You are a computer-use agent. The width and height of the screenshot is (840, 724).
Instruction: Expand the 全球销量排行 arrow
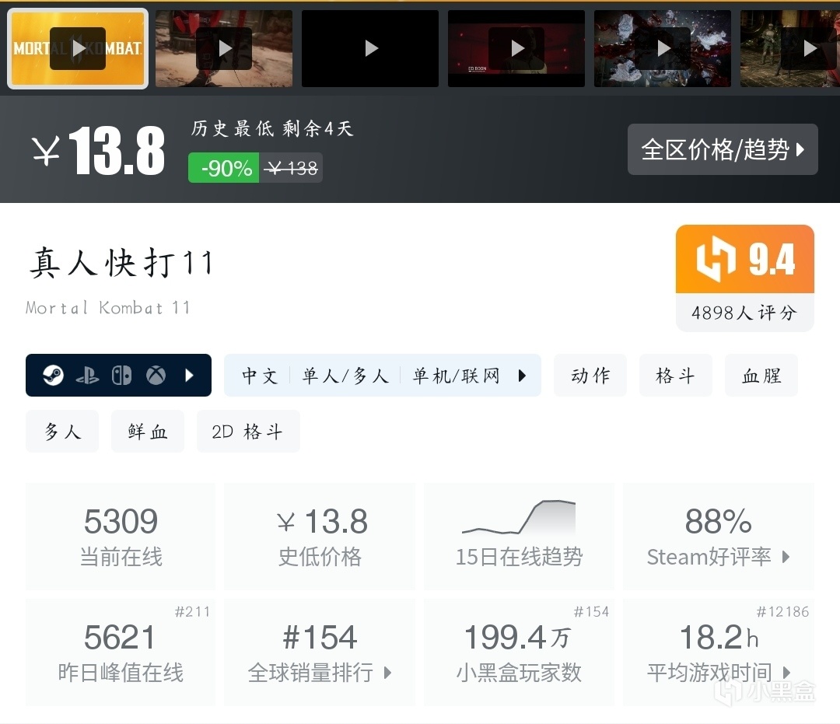click(388, 673)
